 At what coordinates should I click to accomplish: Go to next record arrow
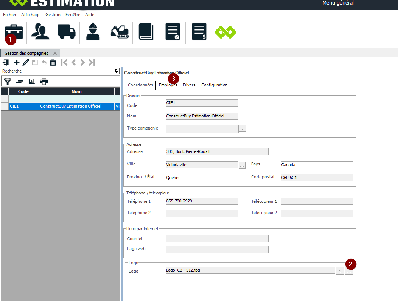[82, 62]
